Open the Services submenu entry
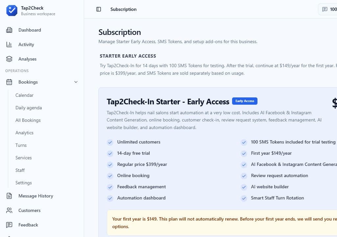Screen dimensions: 337x237 (24, 158)
